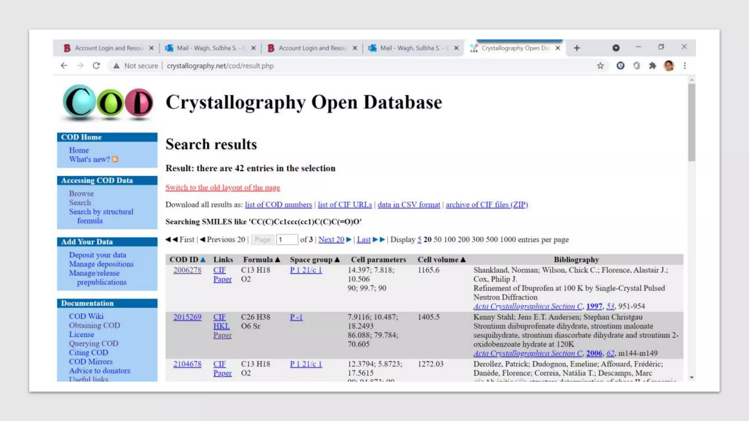
Task: Open a new tab with the plus icon
Action: [577, 48]
